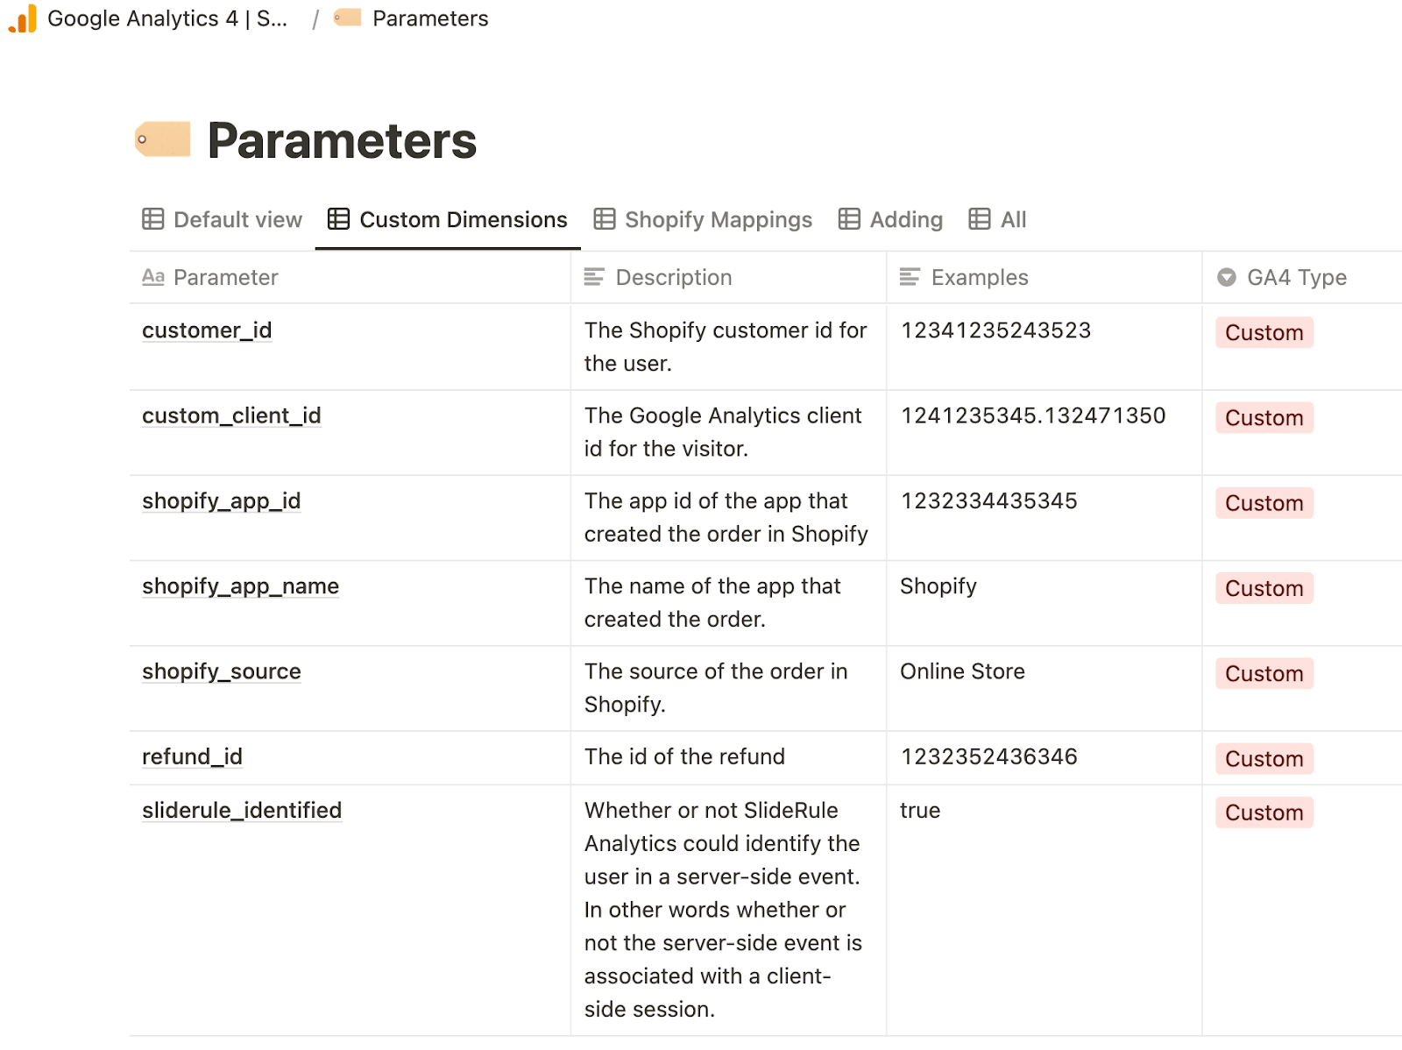Click the Custom tag in customer_id row
The width and height of the screenshot is (1402, 1050).
coord(1264,333)
